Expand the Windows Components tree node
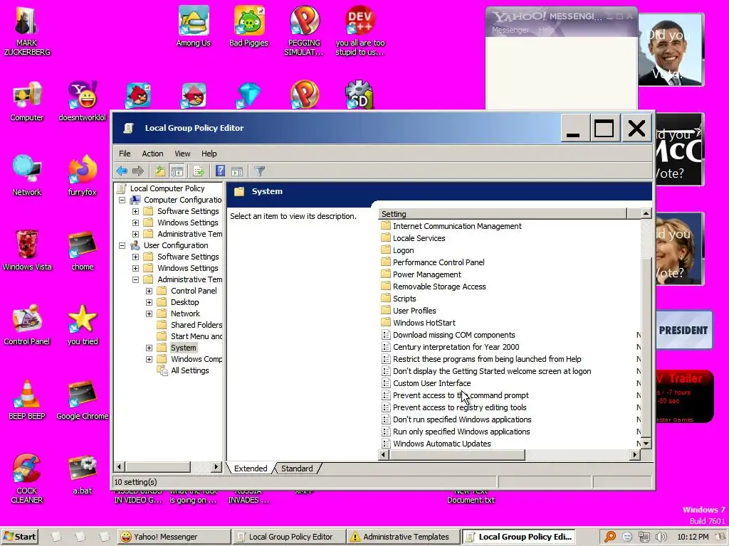Image resolution: width=729 pixels, height=546 pixels. [x=149, y=359]
